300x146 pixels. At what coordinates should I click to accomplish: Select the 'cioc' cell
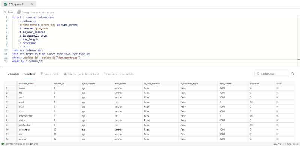[34, 111]
